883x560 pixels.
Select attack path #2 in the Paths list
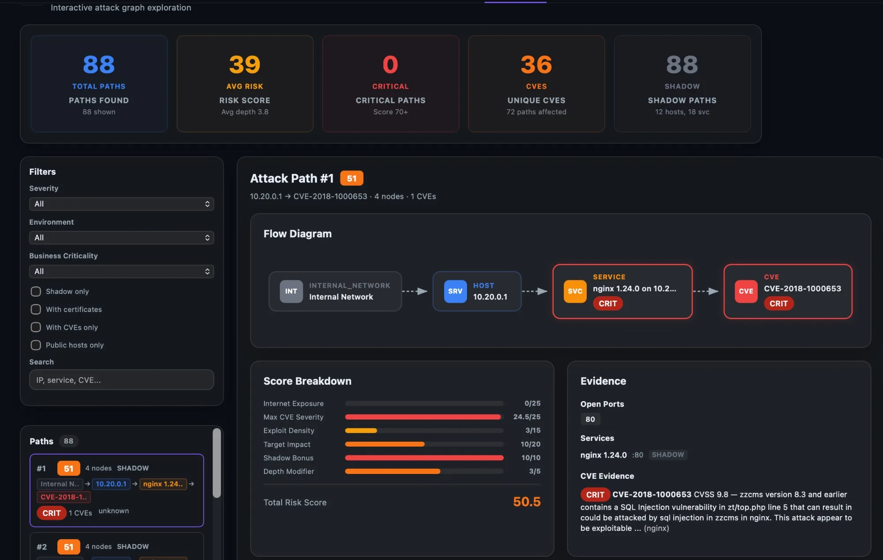(x=117, y=546)
